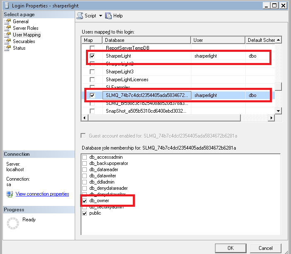
Task: Click the Script toolbar label
Action: [90, 16]
